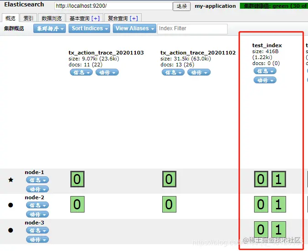Open node-2 信息 dropdown
Screen dimensions: 308x251
pyautogui.click(x=37, y=205)
